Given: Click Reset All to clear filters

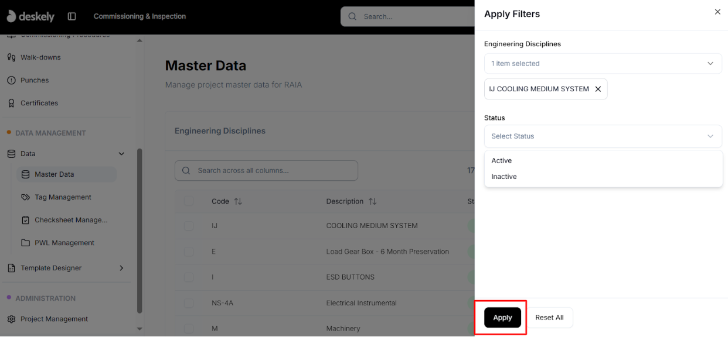Looking at the screenshot, I should click(x=549, y=317).
